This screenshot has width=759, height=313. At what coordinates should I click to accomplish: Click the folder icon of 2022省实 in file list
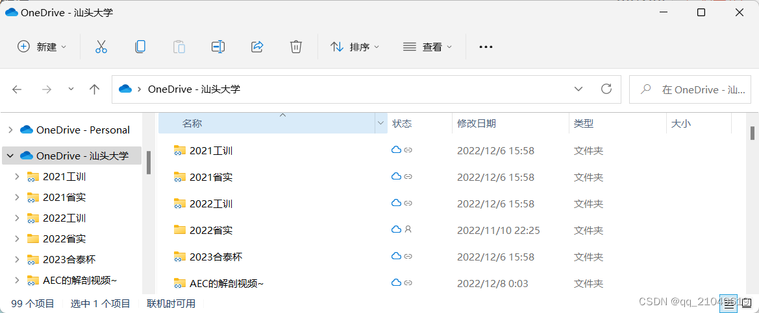click(180, 229)
